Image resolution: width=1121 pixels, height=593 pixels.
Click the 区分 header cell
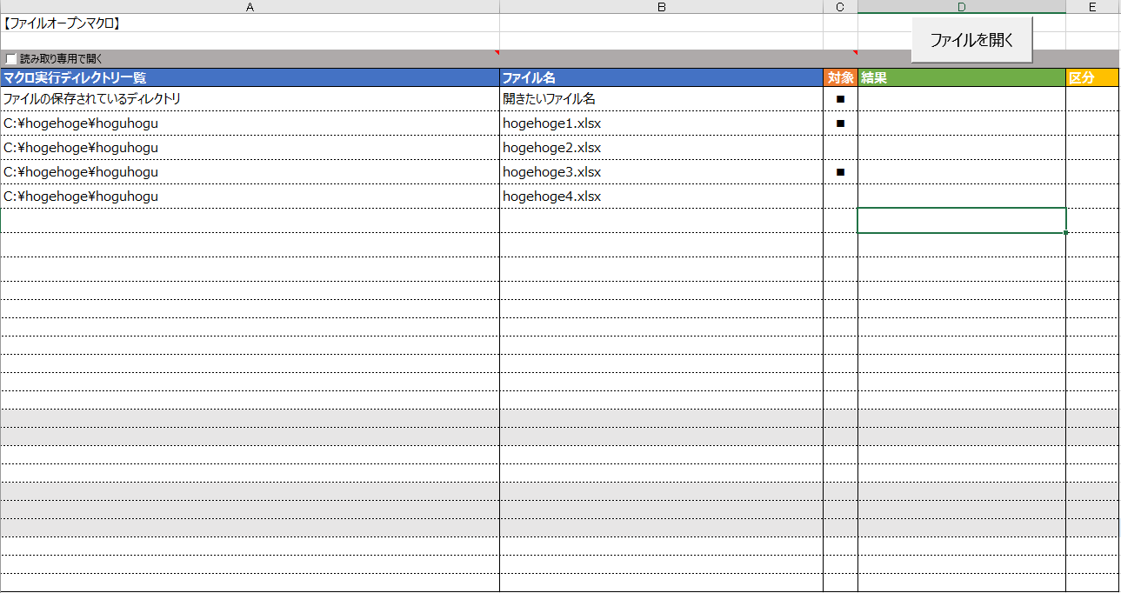pos(1092,77)
